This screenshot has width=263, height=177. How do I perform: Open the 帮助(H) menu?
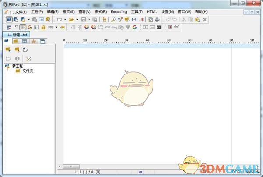coord(202,12)
